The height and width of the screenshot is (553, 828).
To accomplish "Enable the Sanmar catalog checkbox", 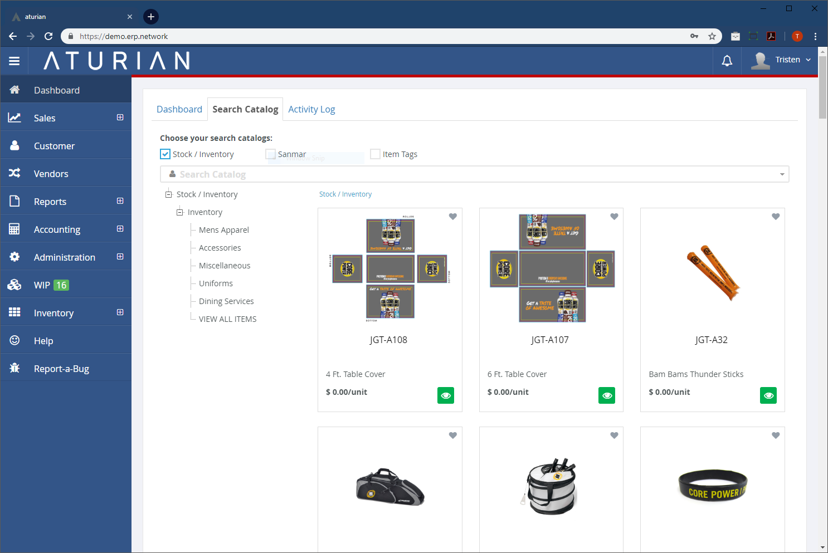I will coord(271,154).
